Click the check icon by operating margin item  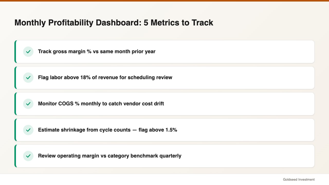pyautogui.click(x=28, y=156)
